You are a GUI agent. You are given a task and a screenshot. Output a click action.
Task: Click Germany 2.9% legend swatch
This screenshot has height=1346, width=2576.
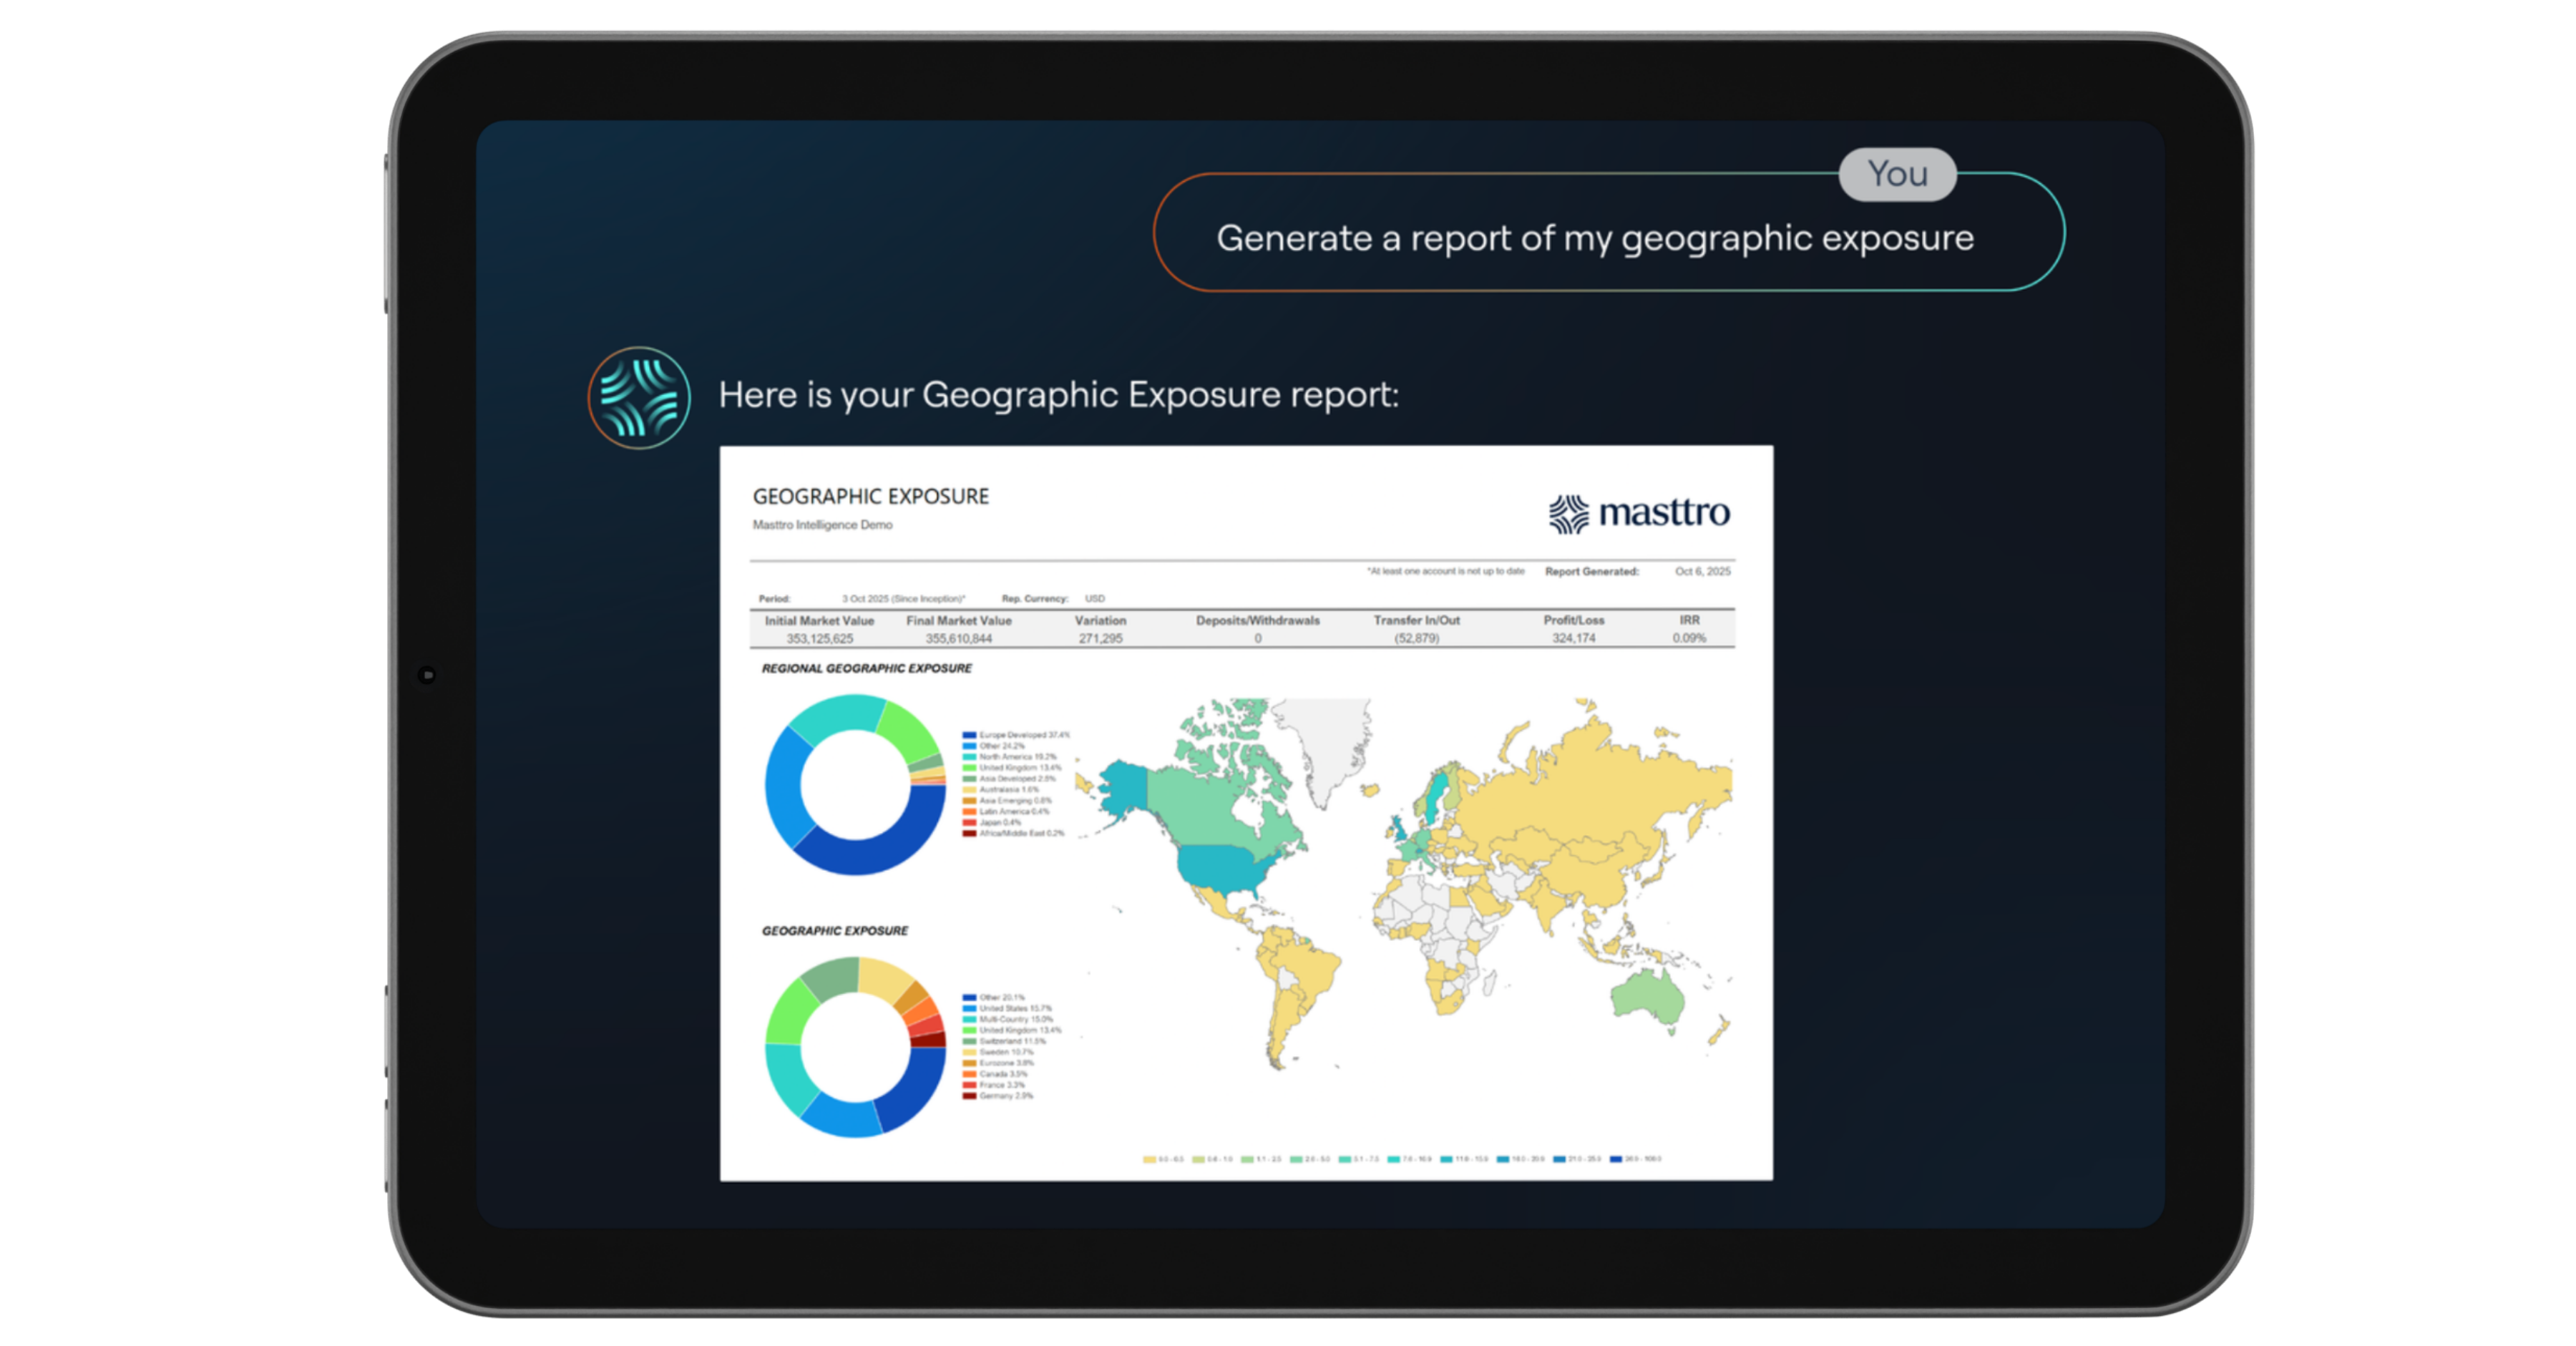[969, 1096]
